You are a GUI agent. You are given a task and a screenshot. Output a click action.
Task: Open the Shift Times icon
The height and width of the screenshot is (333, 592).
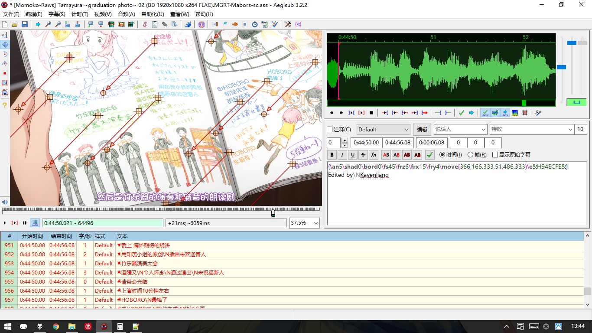(x=215, y=24)
